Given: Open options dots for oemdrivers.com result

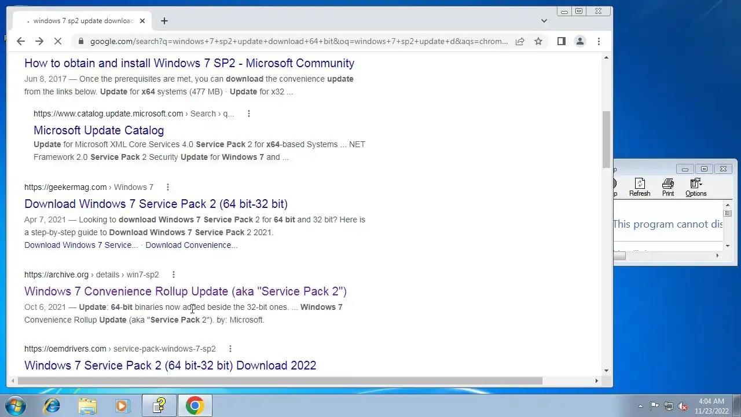Looking at the screenshot, I should coord(230,349).
